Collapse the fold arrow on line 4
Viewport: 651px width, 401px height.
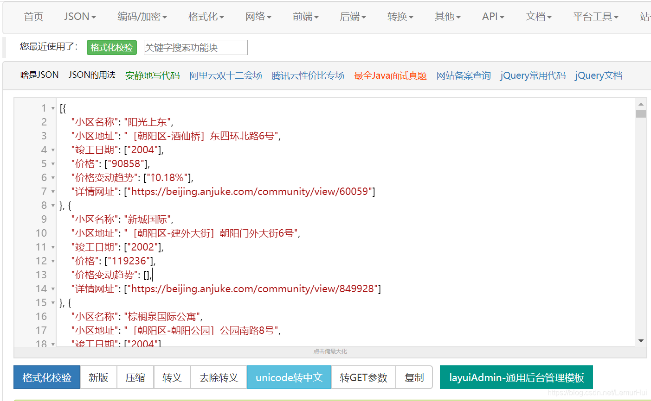pos(53,150)
